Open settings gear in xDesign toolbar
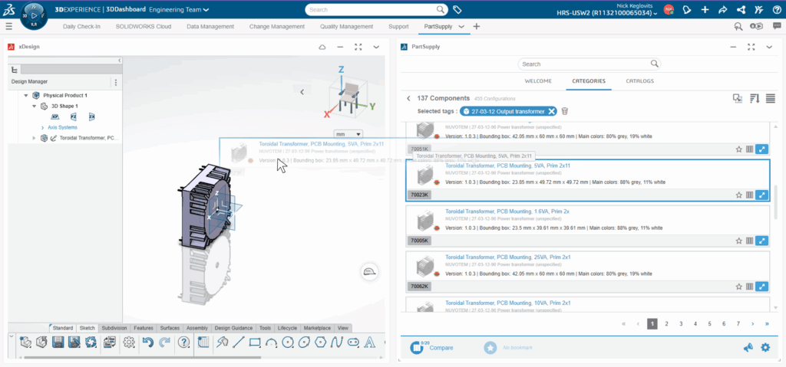Image resolution: width=786 pixels, height=367 pixels. point(129,342)
